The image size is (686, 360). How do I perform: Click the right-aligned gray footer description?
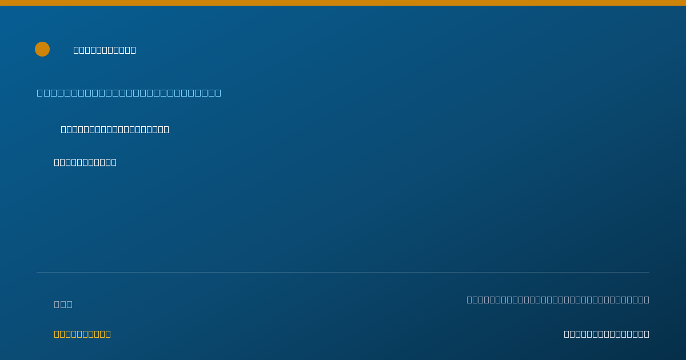[558, 299]
